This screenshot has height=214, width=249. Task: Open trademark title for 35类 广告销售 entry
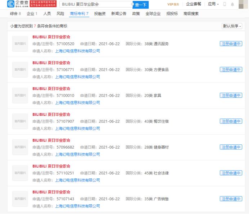pyautogui.click(x=51, y=192)
